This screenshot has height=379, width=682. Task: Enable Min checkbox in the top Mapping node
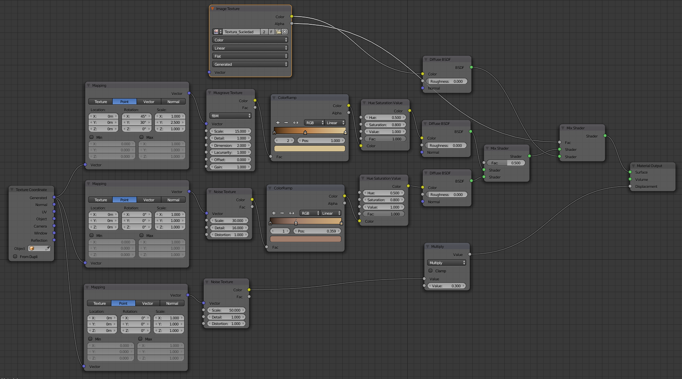pos(91,137)
